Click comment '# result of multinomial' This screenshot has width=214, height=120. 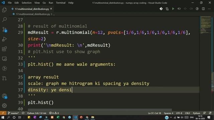coord(58,26)
